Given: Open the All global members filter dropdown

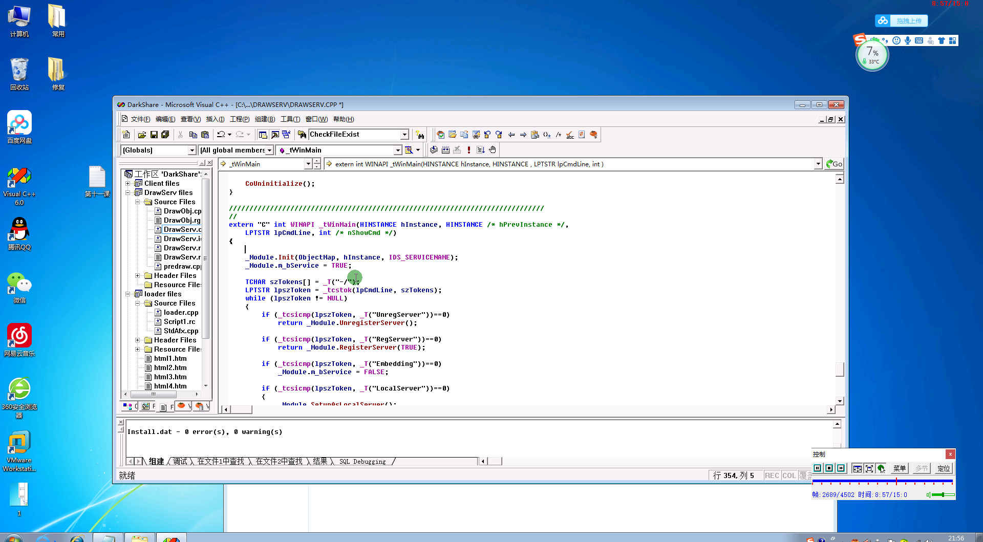Looking at the screenshot, I should tap(270, 150).
